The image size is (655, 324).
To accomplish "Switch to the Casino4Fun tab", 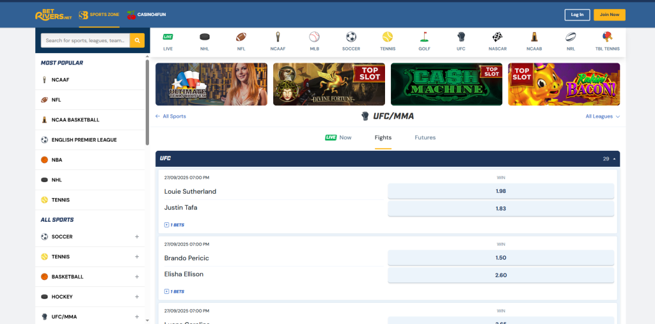I will [x=146, y=15].
